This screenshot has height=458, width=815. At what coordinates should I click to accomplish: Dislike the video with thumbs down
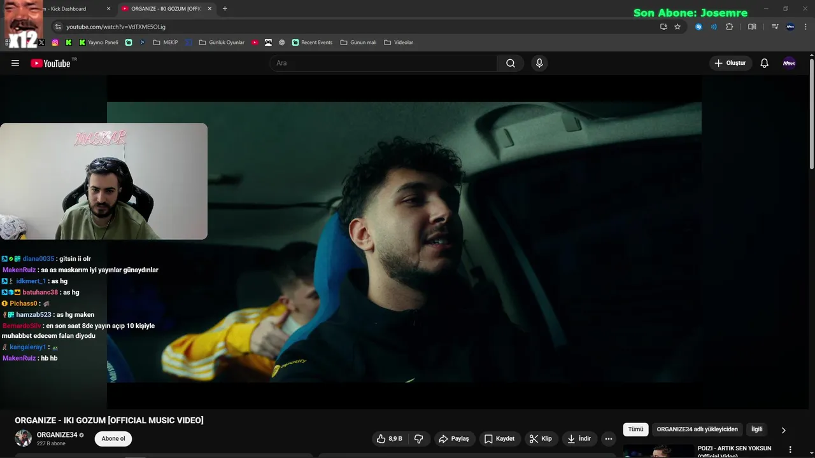point(419,439)
